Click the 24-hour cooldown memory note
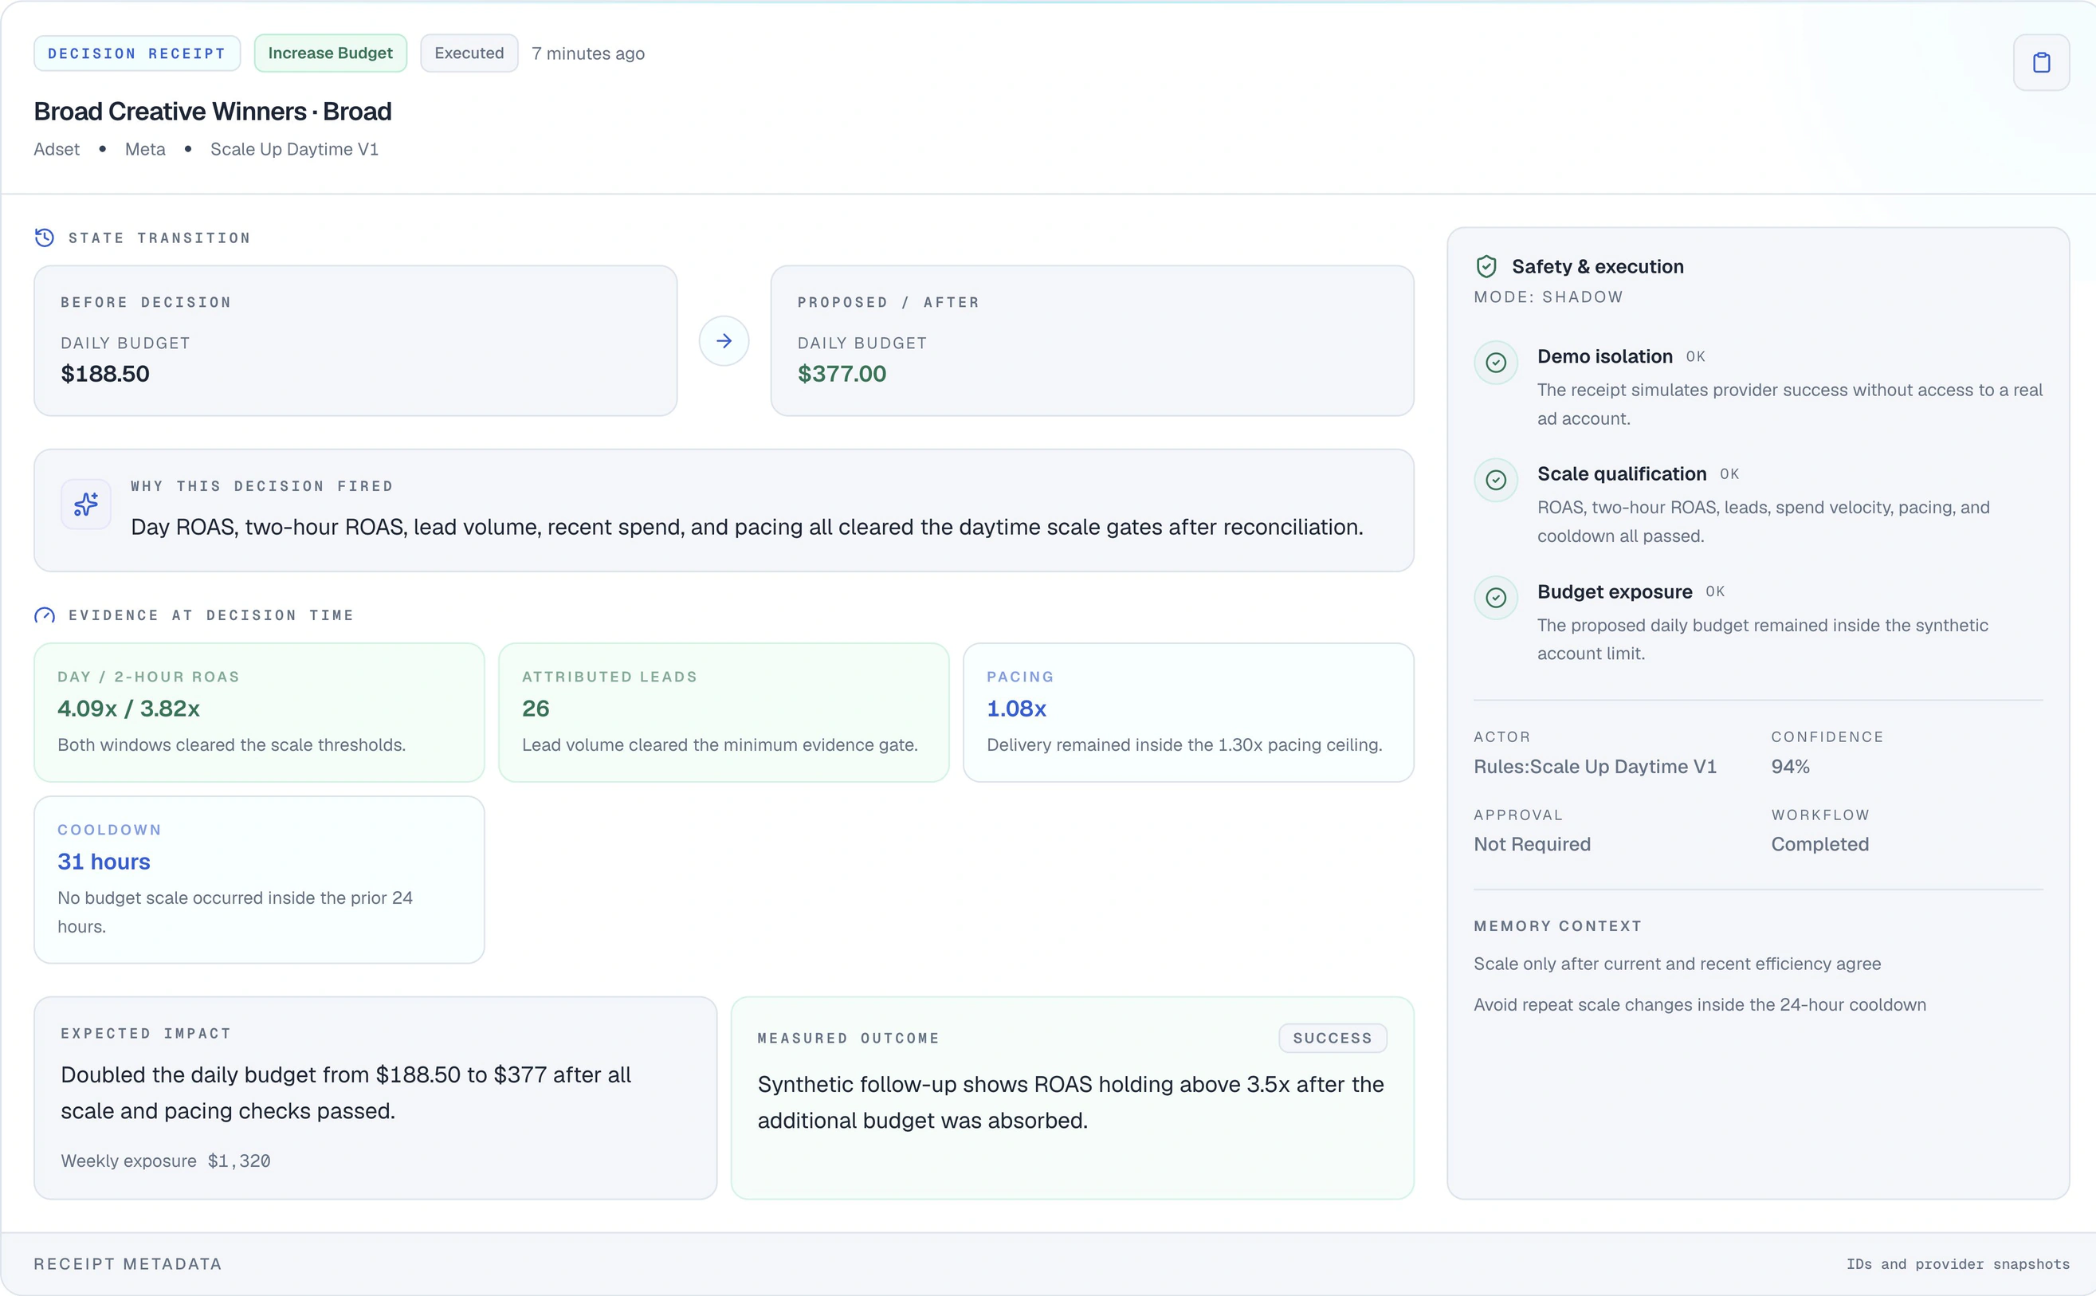Viewport: 2096px width, 1296px height. point(1699,1004)
